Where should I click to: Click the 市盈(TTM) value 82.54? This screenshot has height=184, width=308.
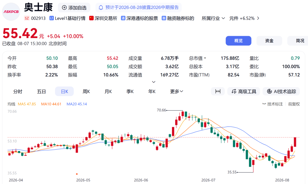(234, 75)
